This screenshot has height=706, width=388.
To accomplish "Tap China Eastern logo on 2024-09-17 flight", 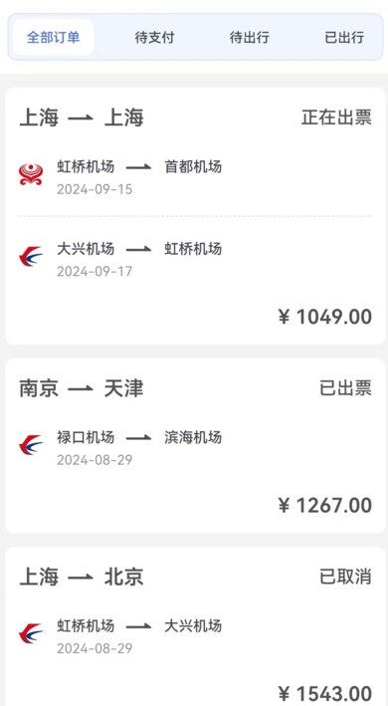I will [x=31, y=256].
